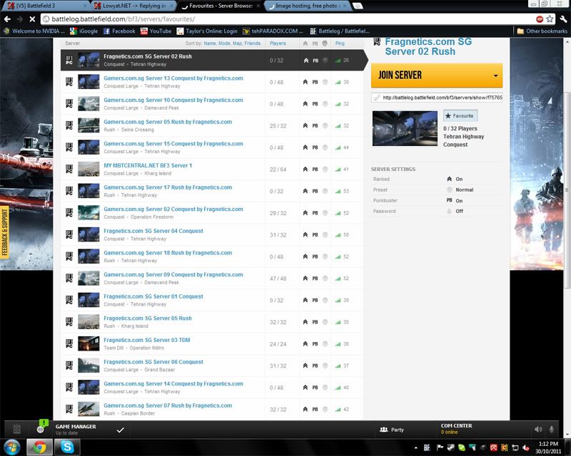The width and height of the screenshot is (571, 456).
Task: Sort servers by Friends
Action: [253, 43]
